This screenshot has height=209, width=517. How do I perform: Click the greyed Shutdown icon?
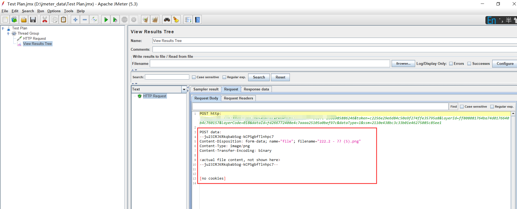coord(134,20)
